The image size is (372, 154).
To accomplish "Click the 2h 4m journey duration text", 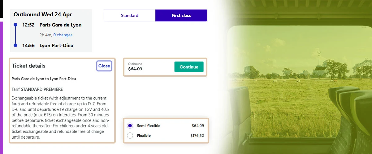I will click(x=46, y=35).
